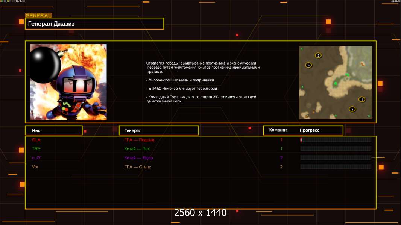Click ГЛА — Подрыв general entry
Screen dimensions: 401x225
pos(139,140)
